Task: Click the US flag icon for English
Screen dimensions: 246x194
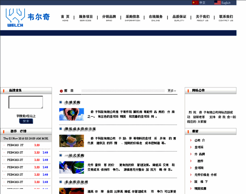Action: click(217, 3)
